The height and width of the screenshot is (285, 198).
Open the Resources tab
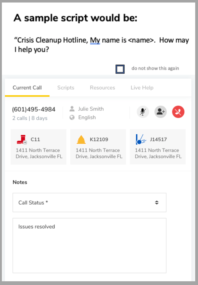102,88
